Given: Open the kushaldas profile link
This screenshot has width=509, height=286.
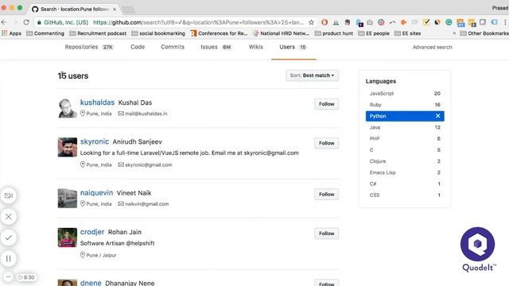Looking at the screenshot, I should [x=97, y=102].
